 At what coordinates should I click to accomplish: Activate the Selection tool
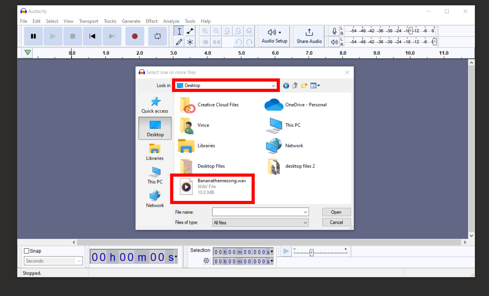(x=179, y=31)
